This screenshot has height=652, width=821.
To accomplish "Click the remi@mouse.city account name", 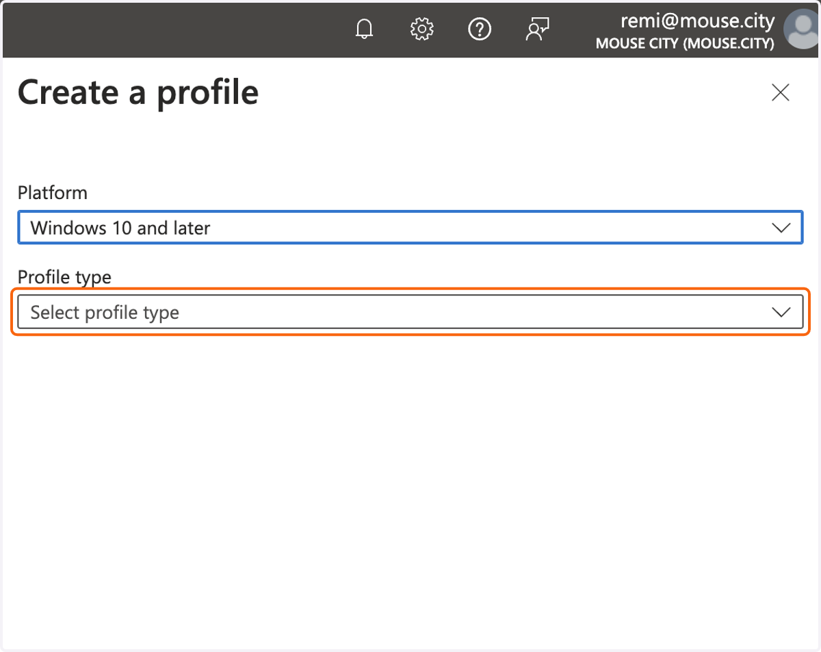I will pos(697,21).
